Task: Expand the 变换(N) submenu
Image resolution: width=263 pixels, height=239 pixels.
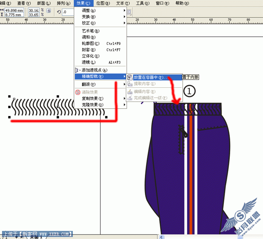Action: click(100, 17)
